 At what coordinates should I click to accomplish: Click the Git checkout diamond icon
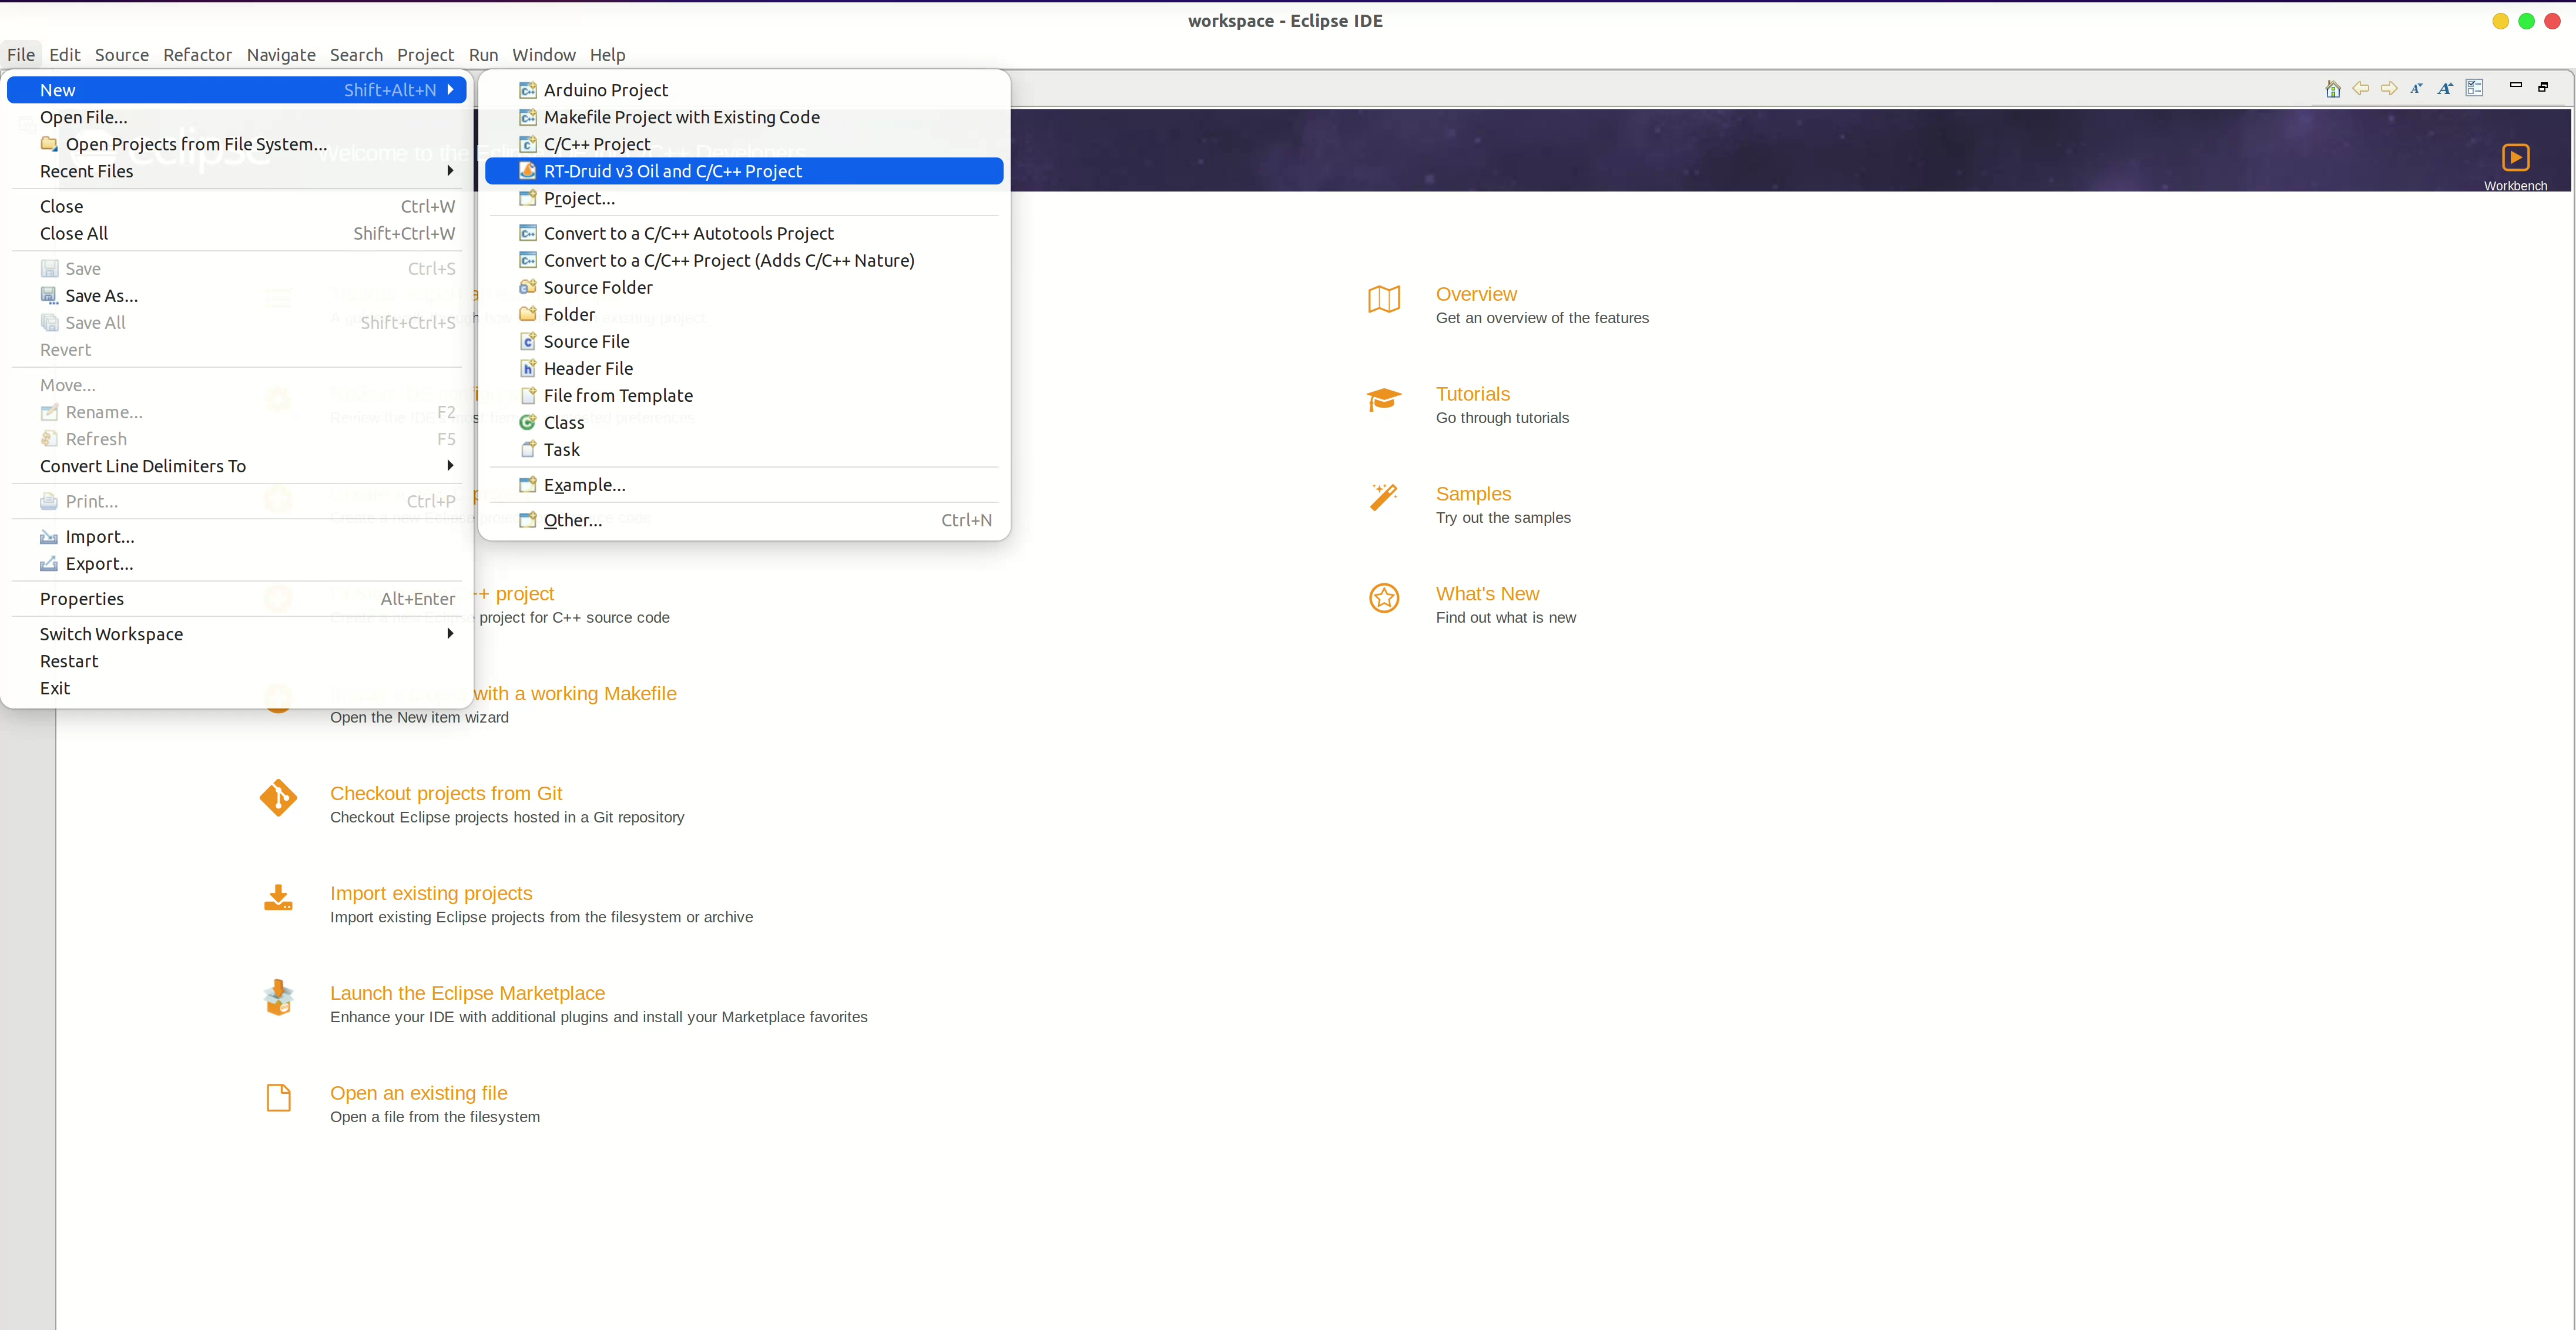[278, 798]
